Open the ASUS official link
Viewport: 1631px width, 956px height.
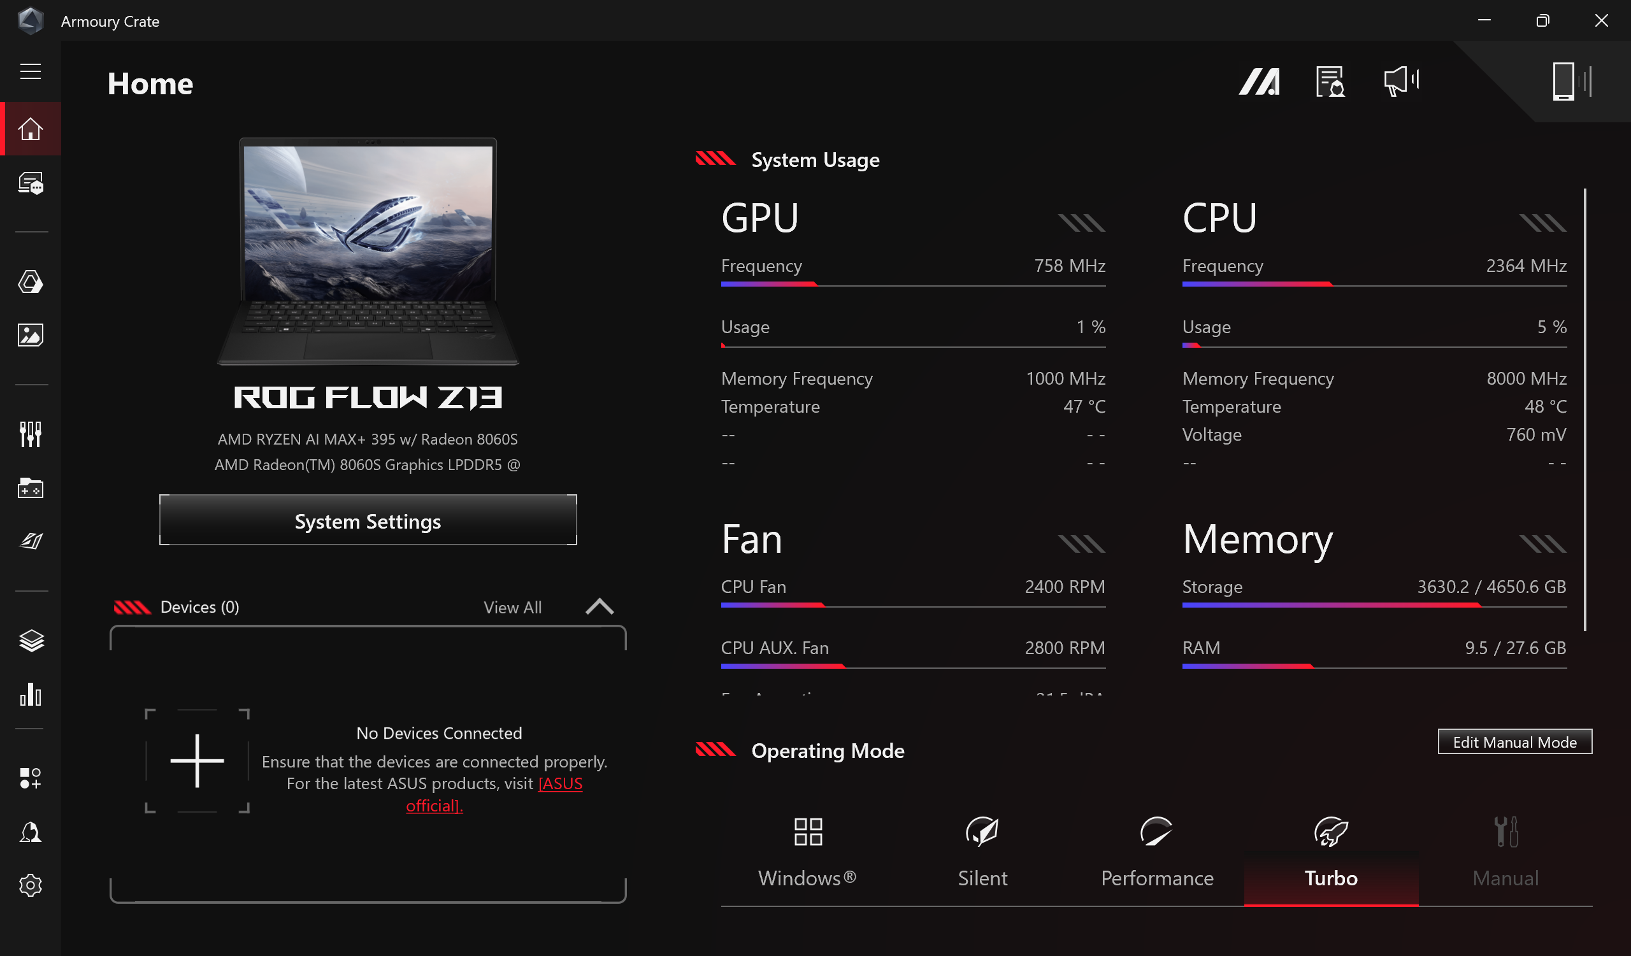tap(494, 794)
